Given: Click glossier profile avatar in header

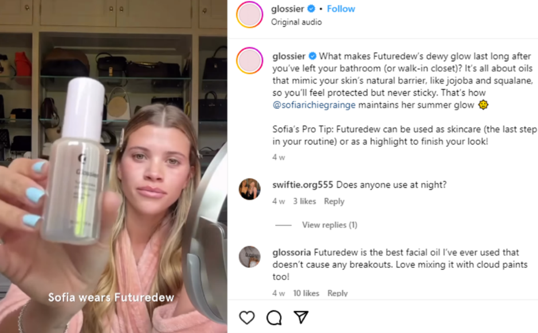Looking at the screenshot, I should point(250,15).
